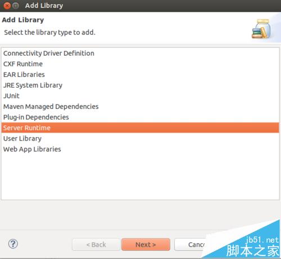Choose Maven Managed Dependencies
This screenshot has height=259, width=281.
[140, 107]
